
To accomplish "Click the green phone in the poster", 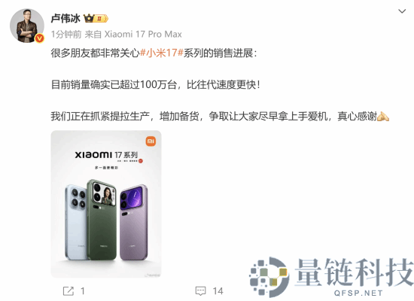I will tap(102, 220).
